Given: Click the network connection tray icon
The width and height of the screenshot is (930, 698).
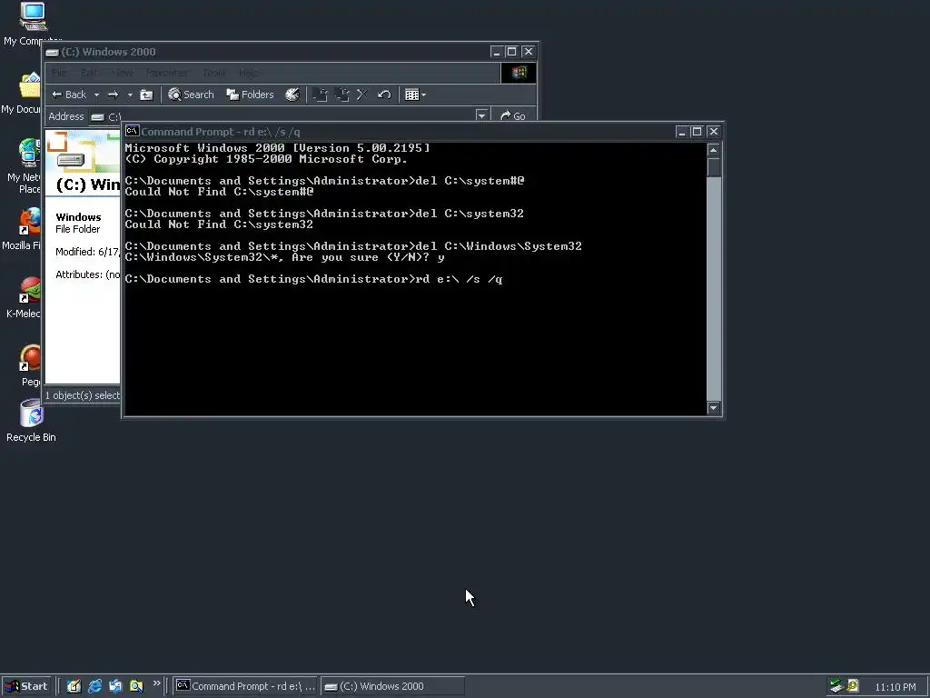Looking at the screenshot, I should pyautogui.click(x=836, y=686).
